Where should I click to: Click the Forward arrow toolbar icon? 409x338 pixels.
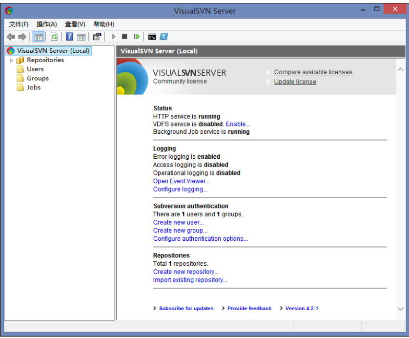[x=22, y=37]
